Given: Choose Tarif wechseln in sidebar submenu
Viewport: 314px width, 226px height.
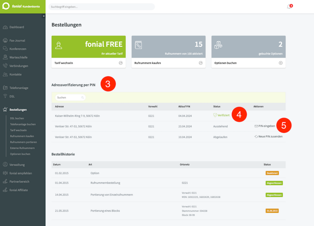Looking at the screenshot, I should [18, 130].
